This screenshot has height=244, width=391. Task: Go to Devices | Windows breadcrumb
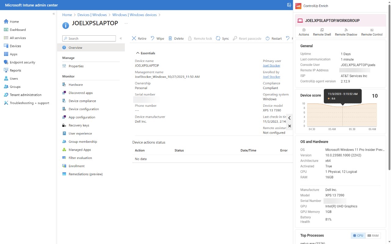pos(92,15)
